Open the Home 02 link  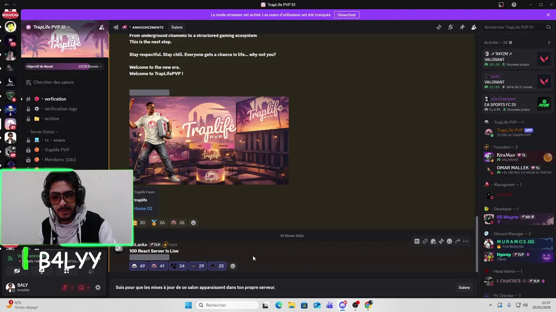click(x=143, y=208)
